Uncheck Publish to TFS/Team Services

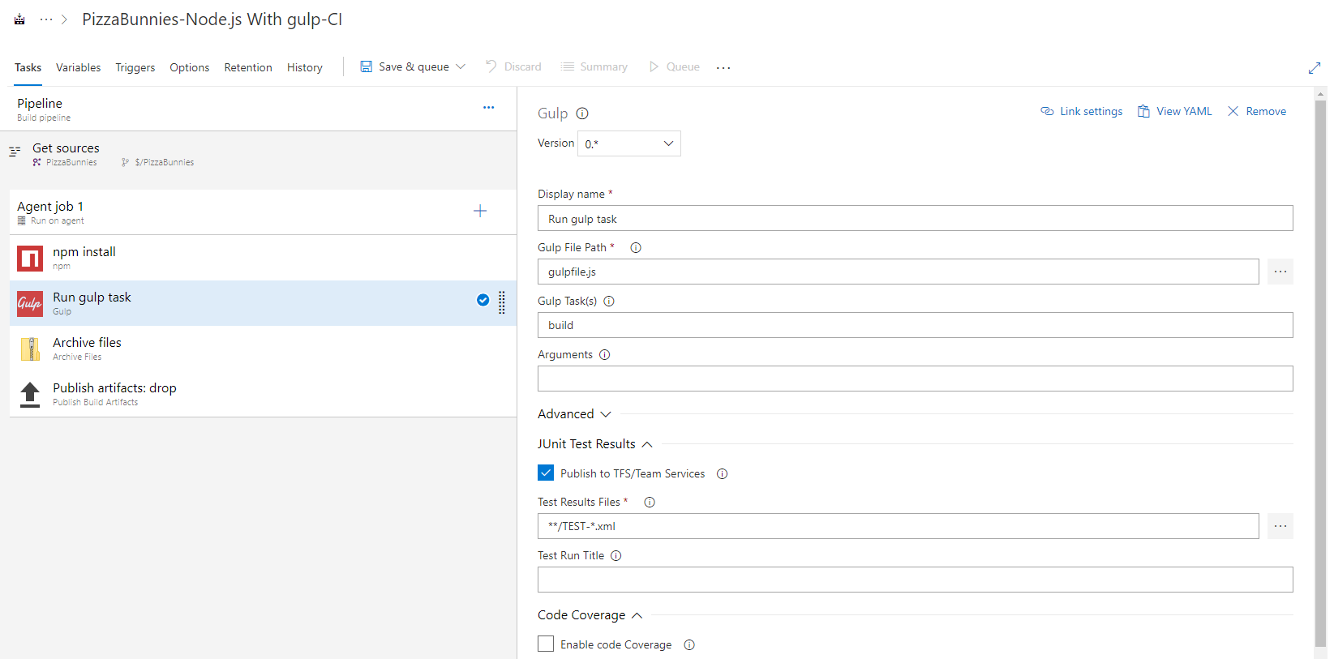(546, 473)
